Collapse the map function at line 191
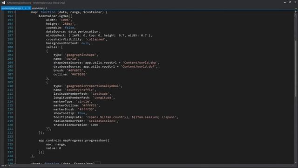 point(15,12)
